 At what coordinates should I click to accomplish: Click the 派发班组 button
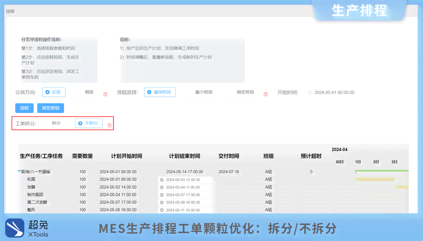click(50, 108)
